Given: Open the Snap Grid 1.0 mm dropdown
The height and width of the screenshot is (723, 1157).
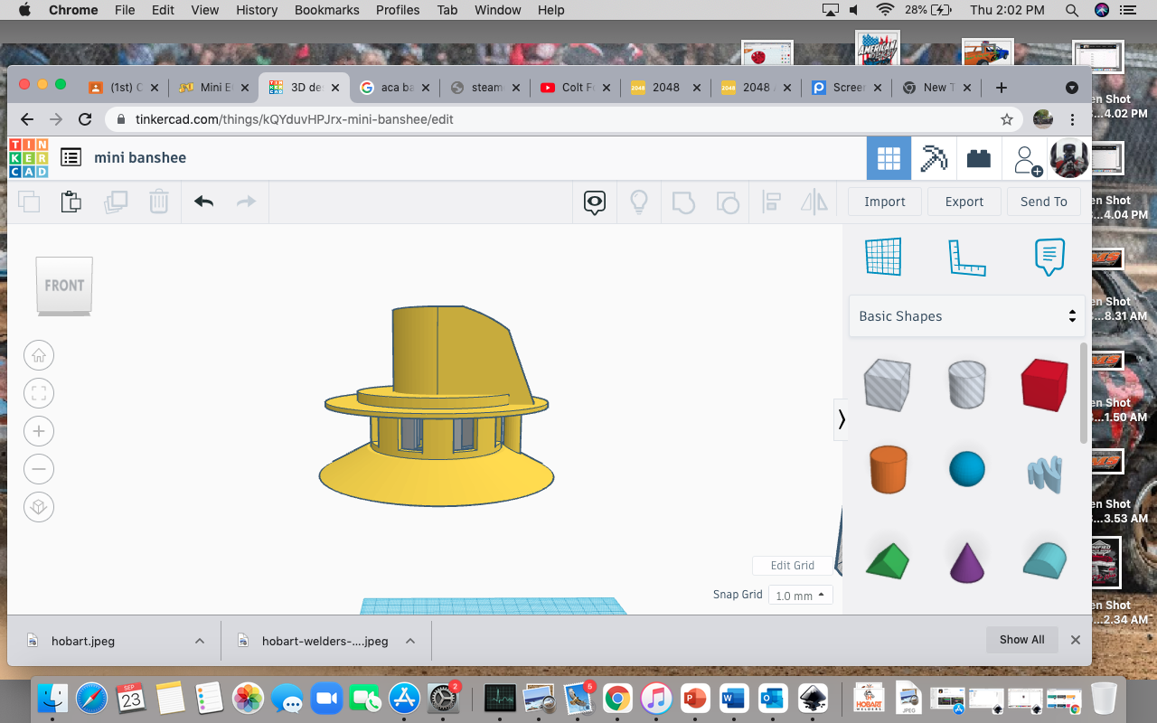Looking at the screenshot, I should coord(800,596).
